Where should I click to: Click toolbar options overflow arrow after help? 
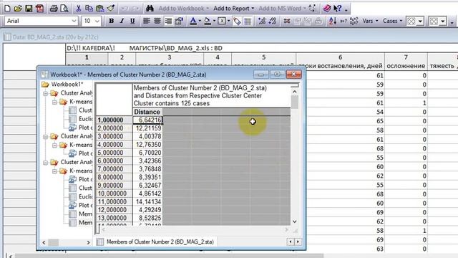coord(346,9)
